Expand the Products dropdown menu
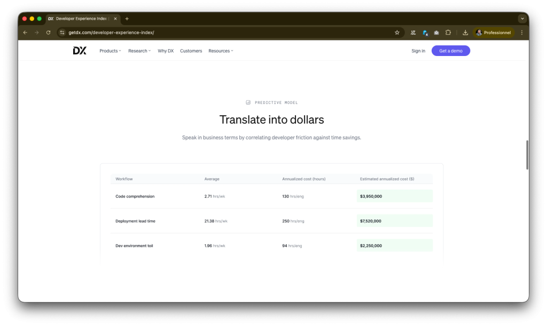 [110, 51]
